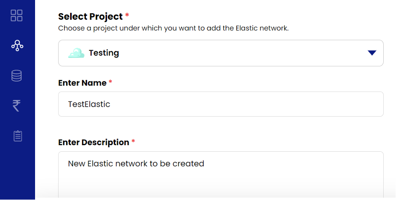396x200 pixels.
Task: Open the dashboard grid icon in sidebar
Action: [x=17, y=15]
